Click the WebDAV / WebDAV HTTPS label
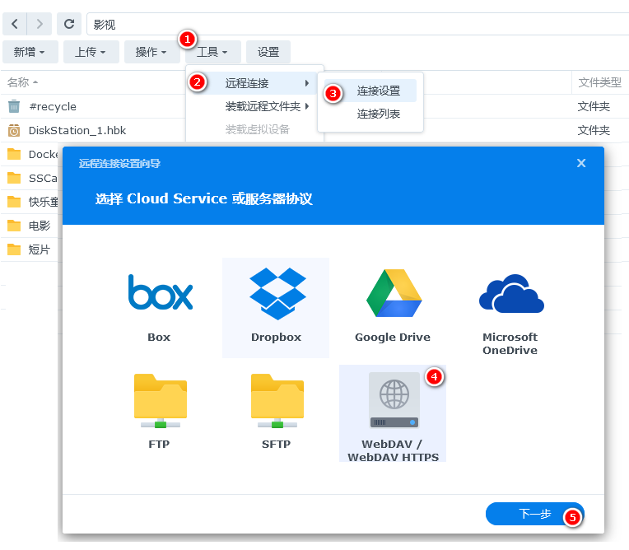 [393, 450]
